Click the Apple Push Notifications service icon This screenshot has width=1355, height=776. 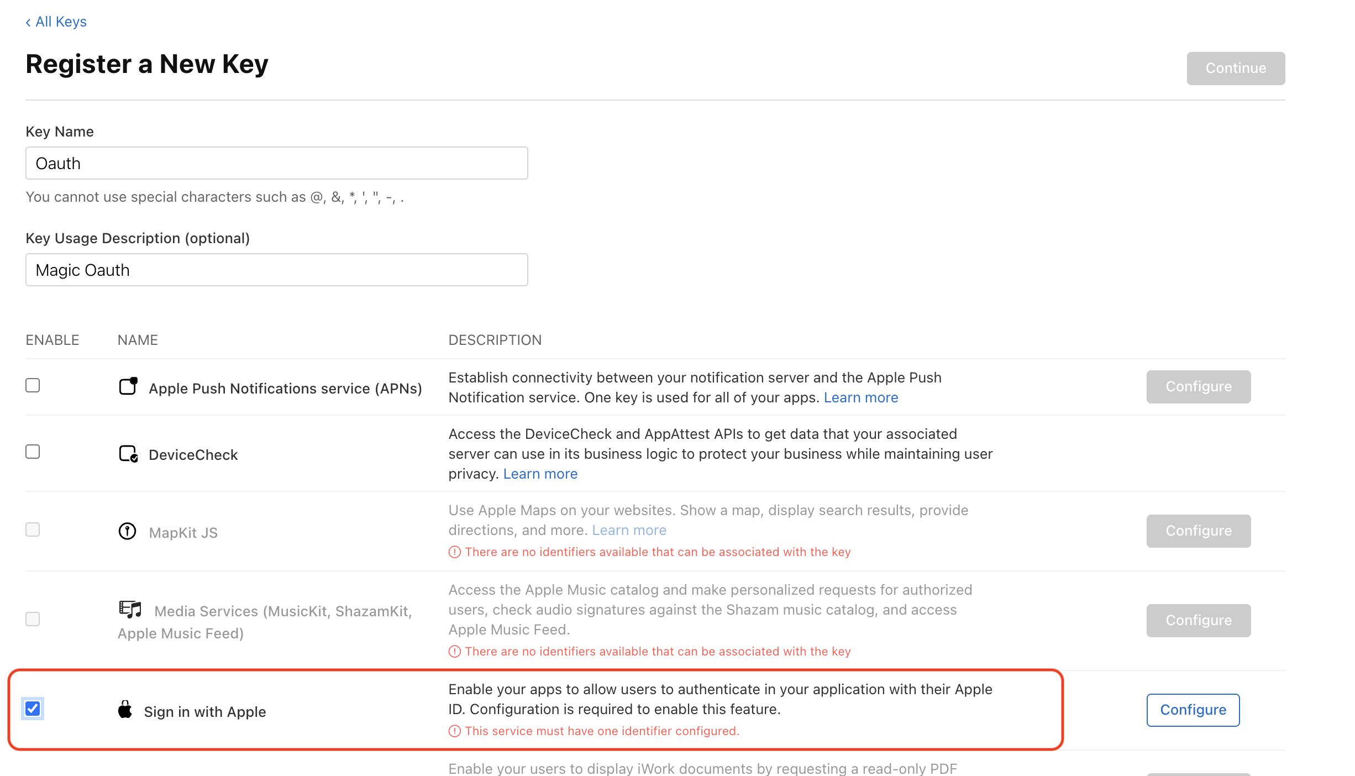click(128, 387)
